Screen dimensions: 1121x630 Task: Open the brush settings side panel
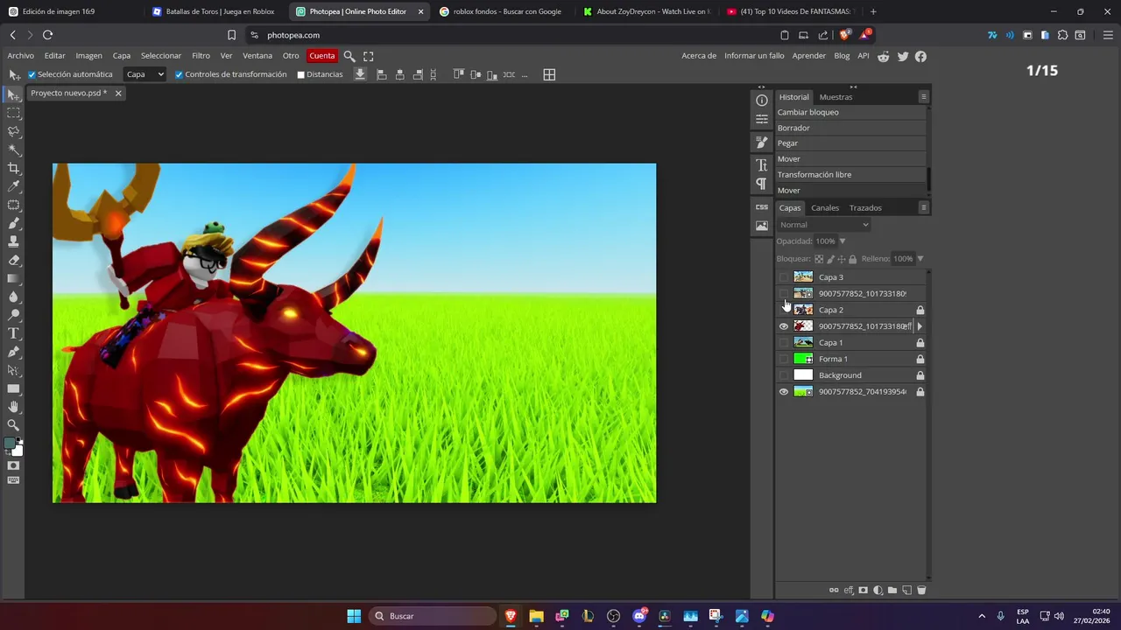[762, 142]
